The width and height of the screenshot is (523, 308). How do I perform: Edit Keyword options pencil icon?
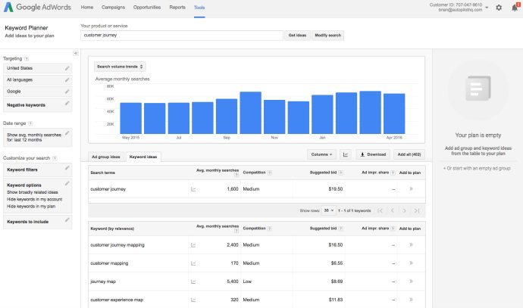click(67, 183)
